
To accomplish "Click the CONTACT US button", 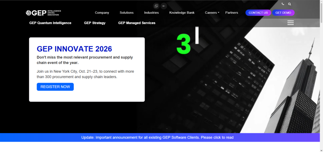I will click(258, 13).
